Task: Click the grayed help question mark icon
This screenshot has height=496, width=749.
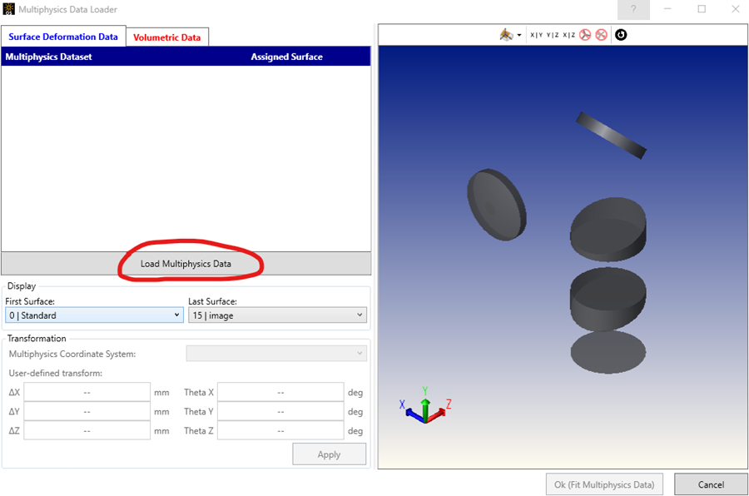Action: pos(633,9)
